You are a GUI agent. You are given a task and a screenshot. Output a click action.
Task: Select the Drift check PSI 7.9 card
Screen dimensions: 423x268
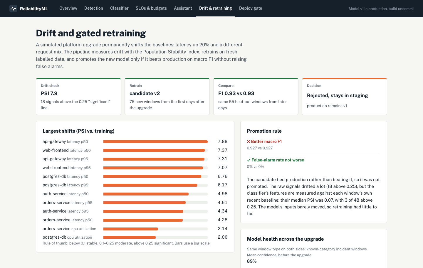(78, 97)
